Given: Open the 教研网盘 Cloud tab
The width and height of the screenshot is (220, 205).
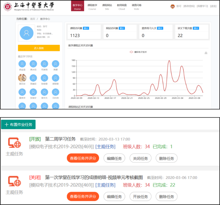Looking at the screenshot, I should [x=122, y=7].
